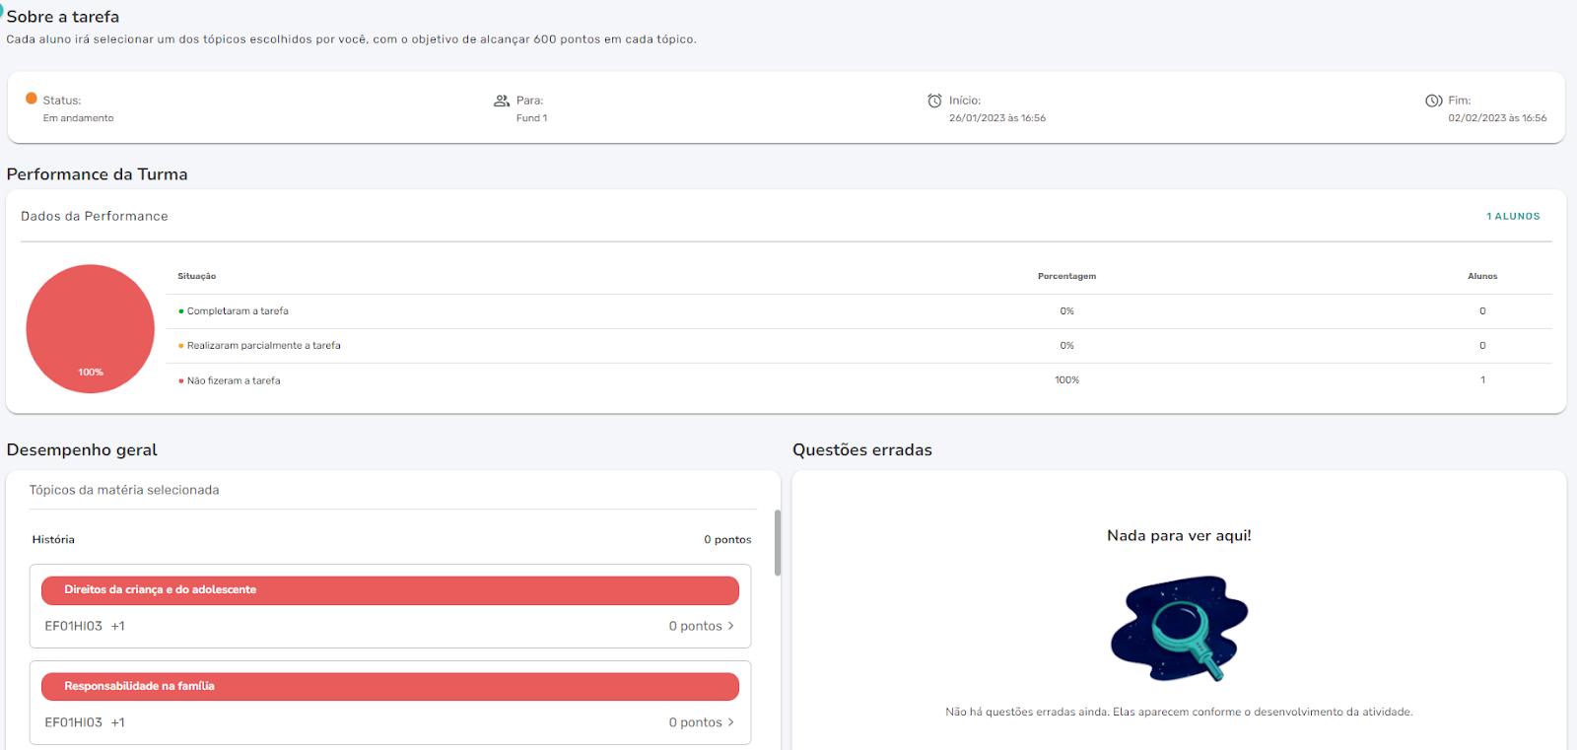Click the alarm clock icon beside Início
The image size is (1577, 750).
(x=934, y=101)
